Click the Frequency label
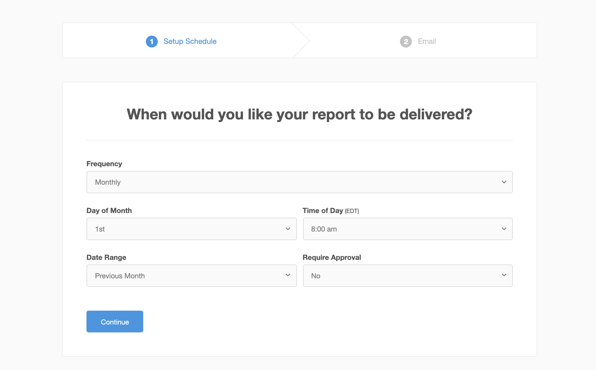This screenshot has height=370, width=596. tap(104, 164)
